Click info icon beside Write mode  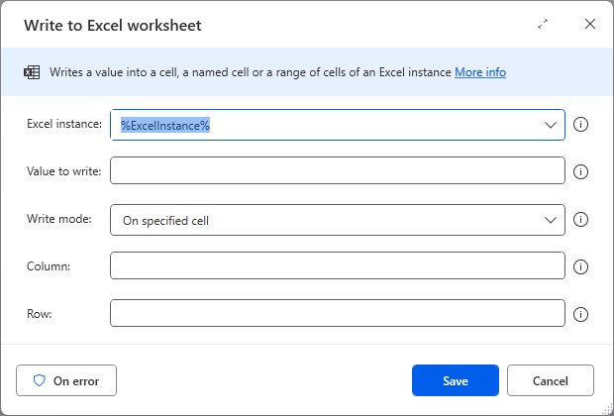pyautogui.click(x=580, y=219)
